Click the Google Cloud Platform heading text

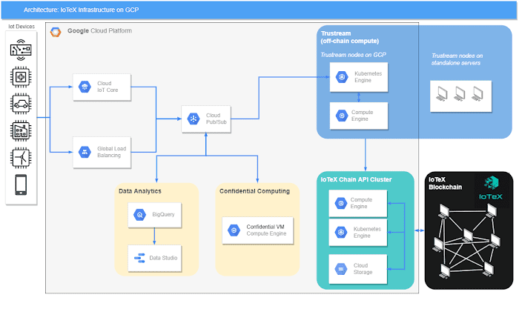[x=99, y=31]
